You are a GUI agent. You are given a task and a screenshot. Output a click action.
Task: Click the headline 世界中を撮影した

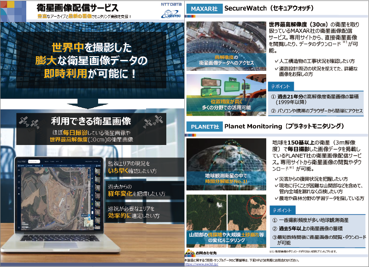pyautogui.click(x=92, y=47)
